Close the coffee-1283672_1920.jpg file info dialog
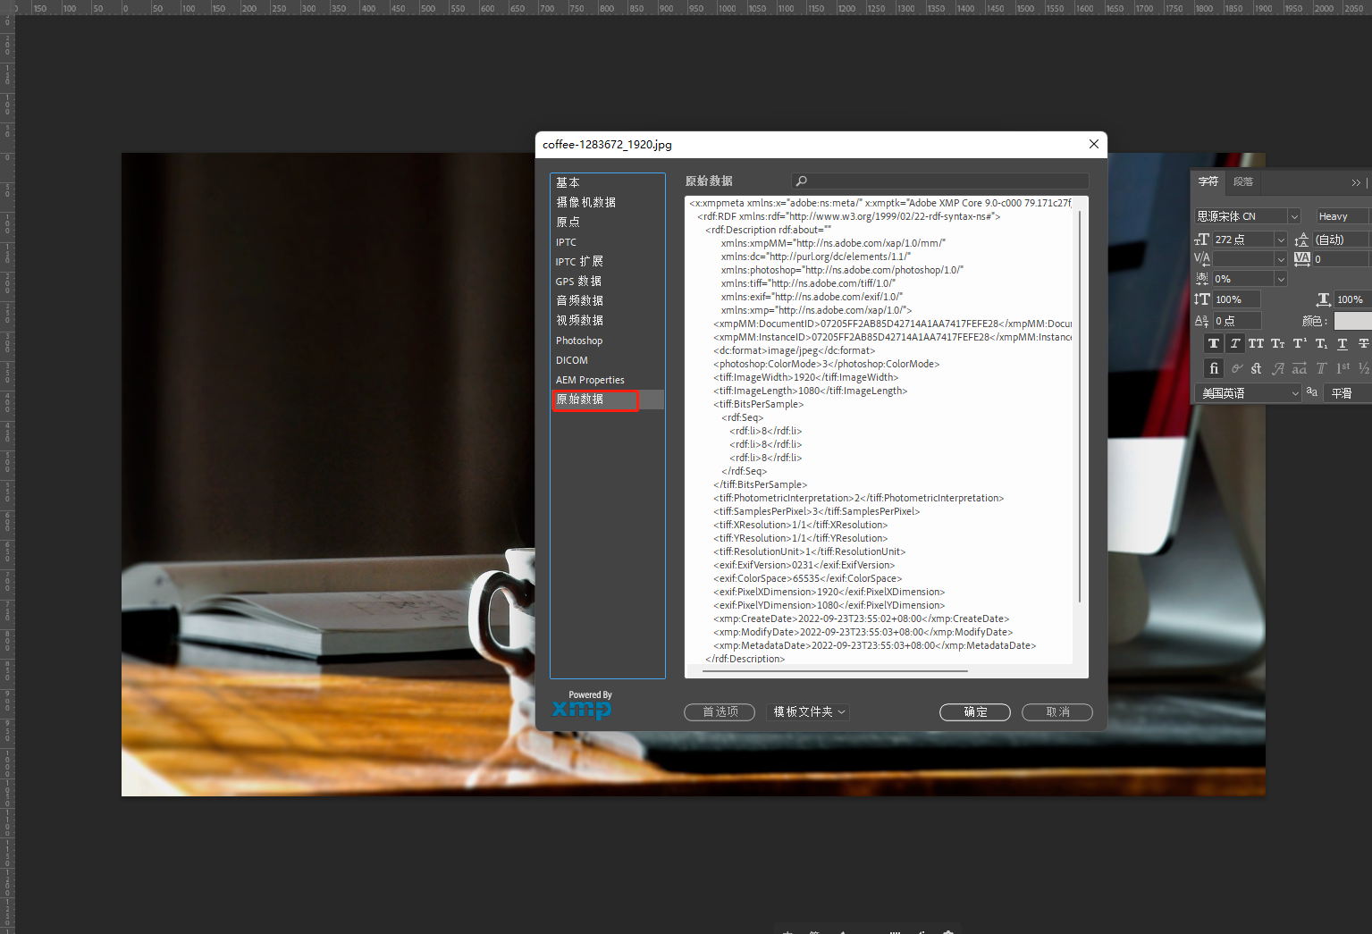The height and width of the screenshot is (934, 1372). (x=1094, y=144)
